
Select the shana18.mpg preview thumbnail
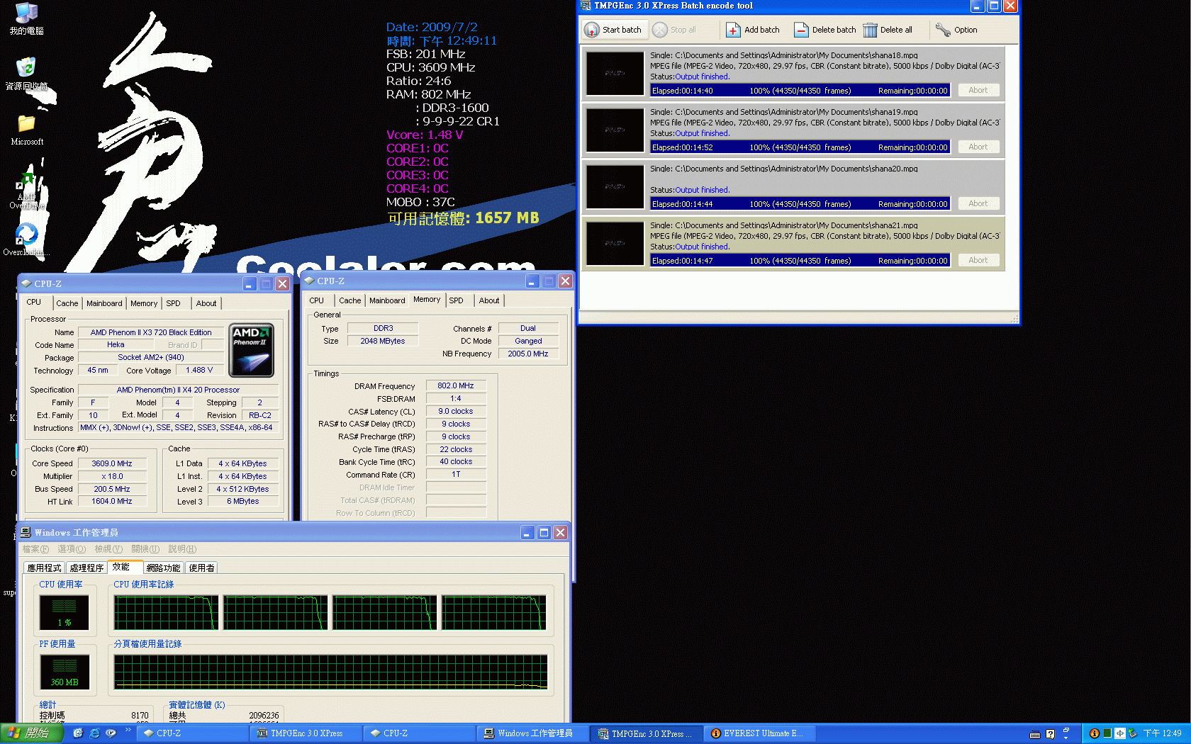[615, 73]
